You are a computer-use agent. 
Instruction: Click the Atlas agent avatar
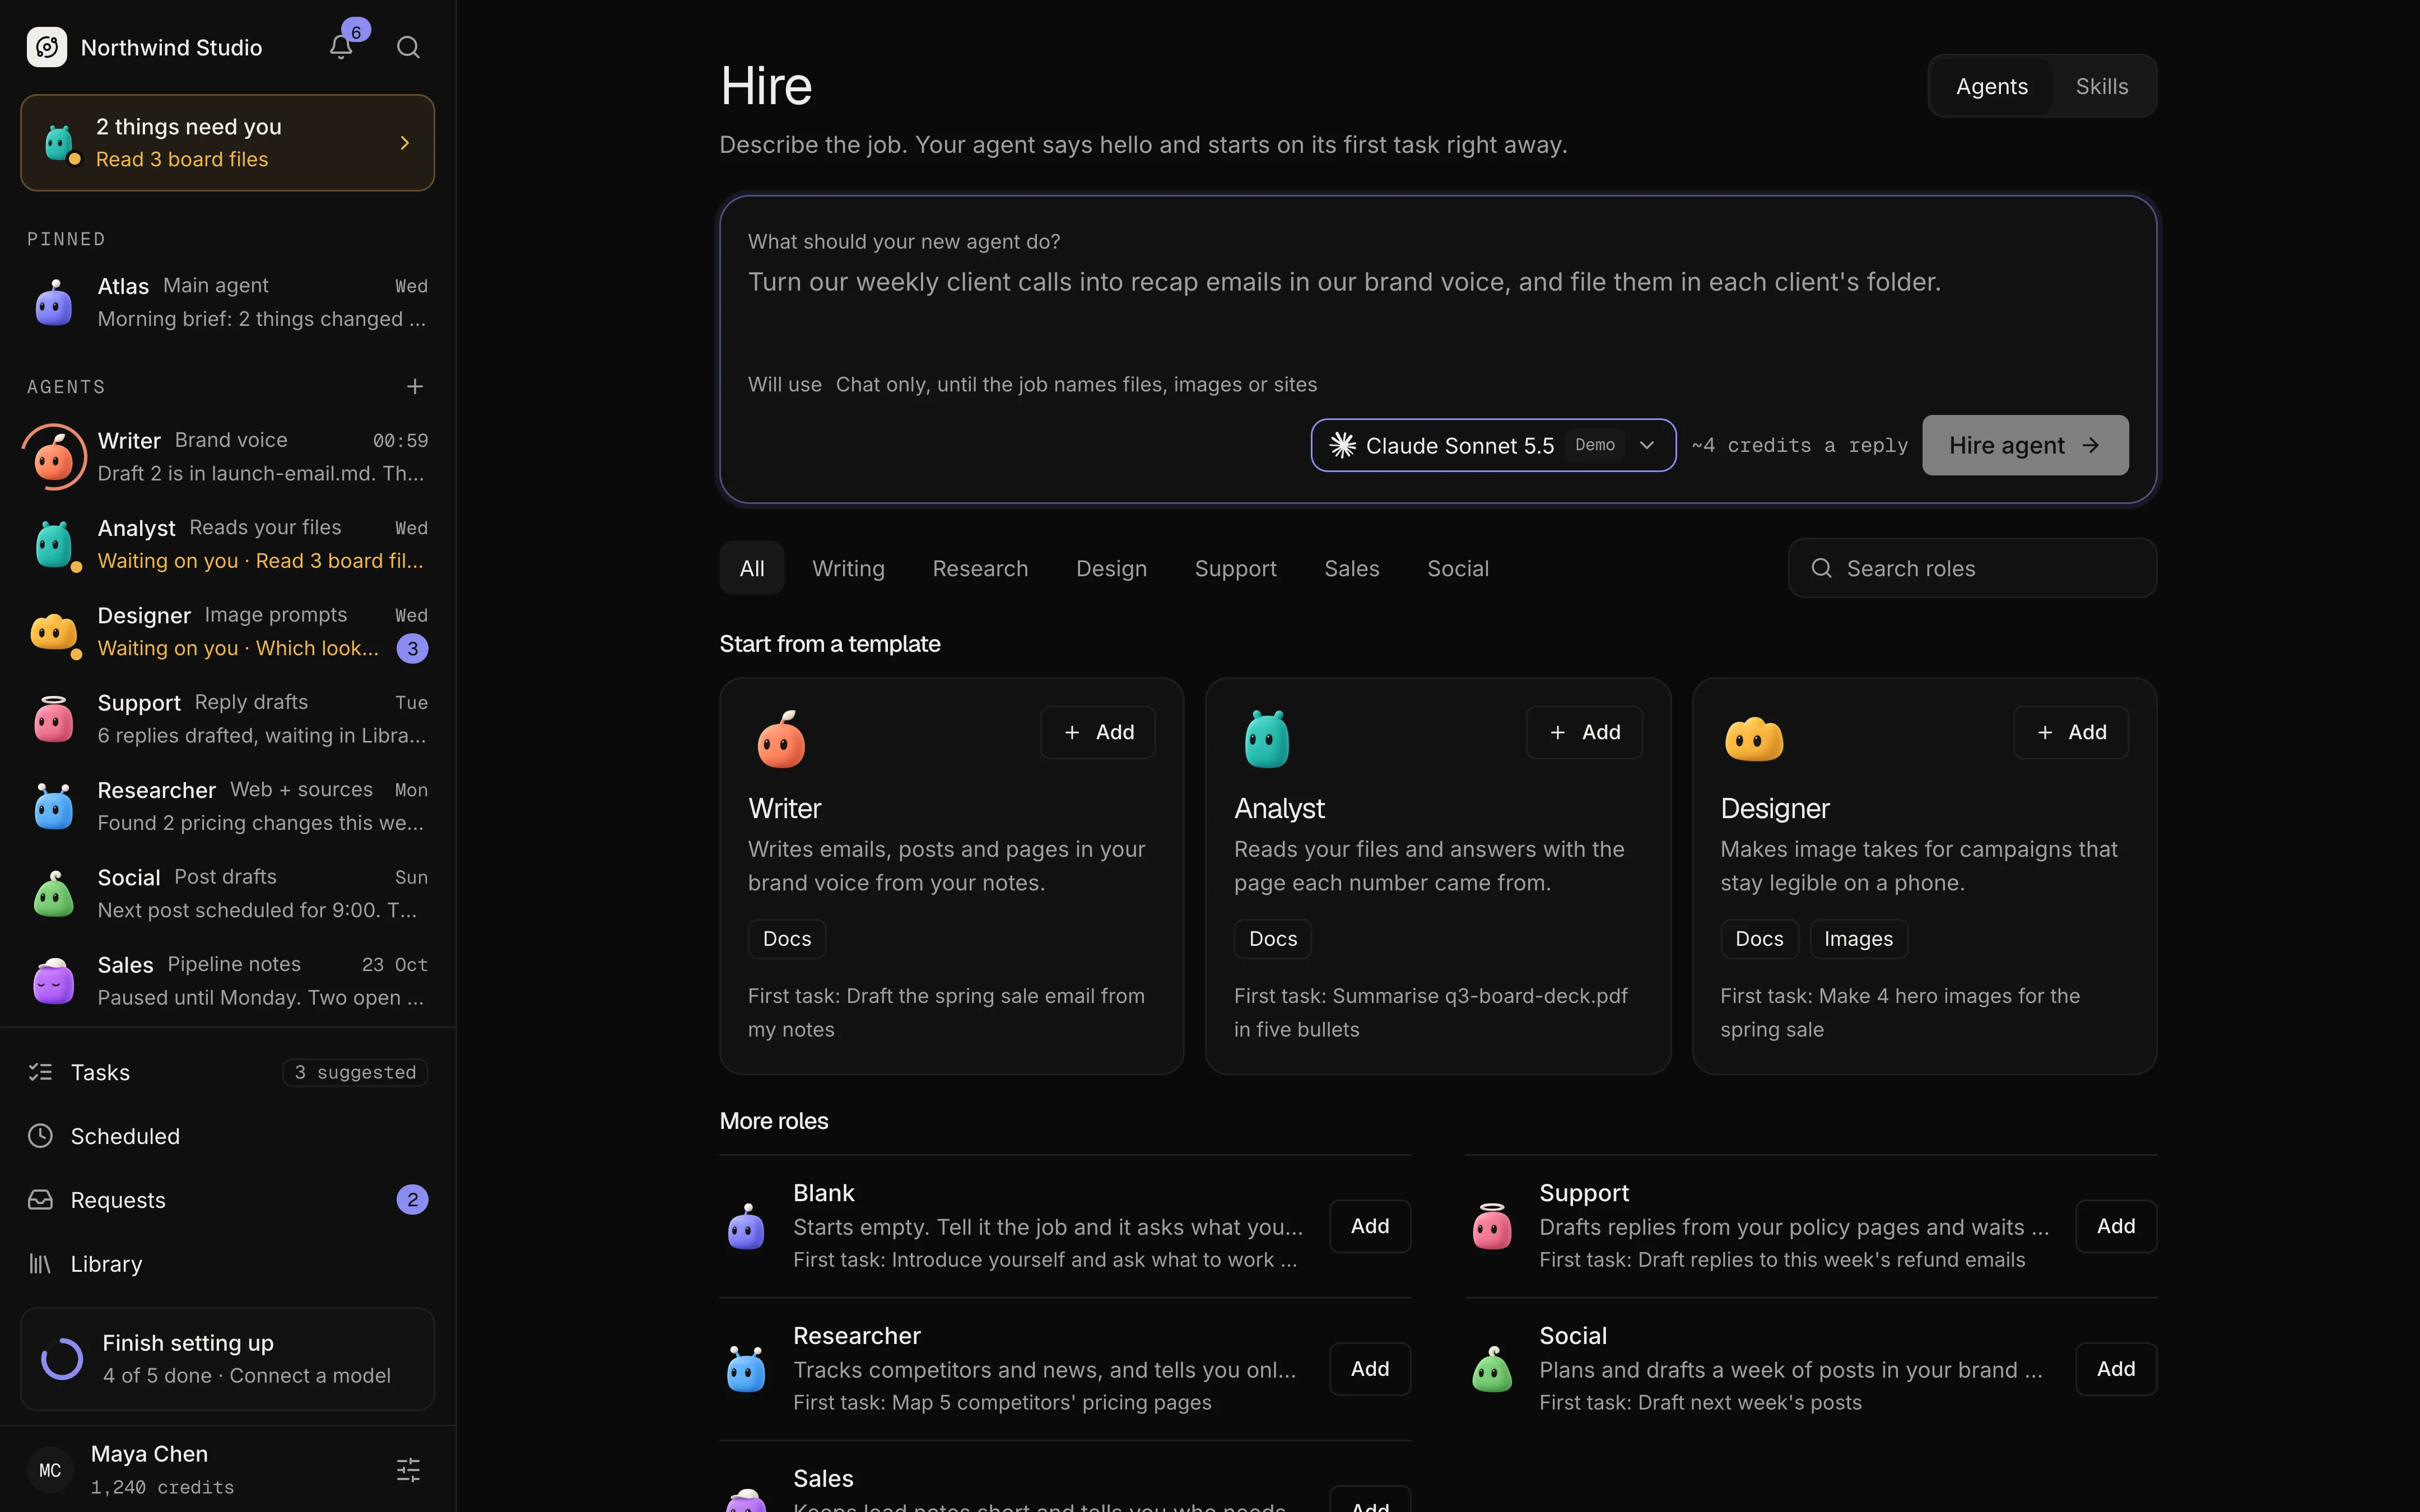(54, 302)
